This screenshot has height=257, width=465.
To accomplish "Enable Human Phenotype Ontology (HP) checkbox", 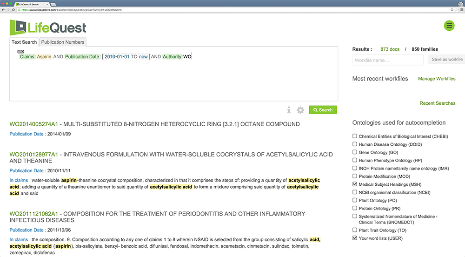I will [355, 160].
